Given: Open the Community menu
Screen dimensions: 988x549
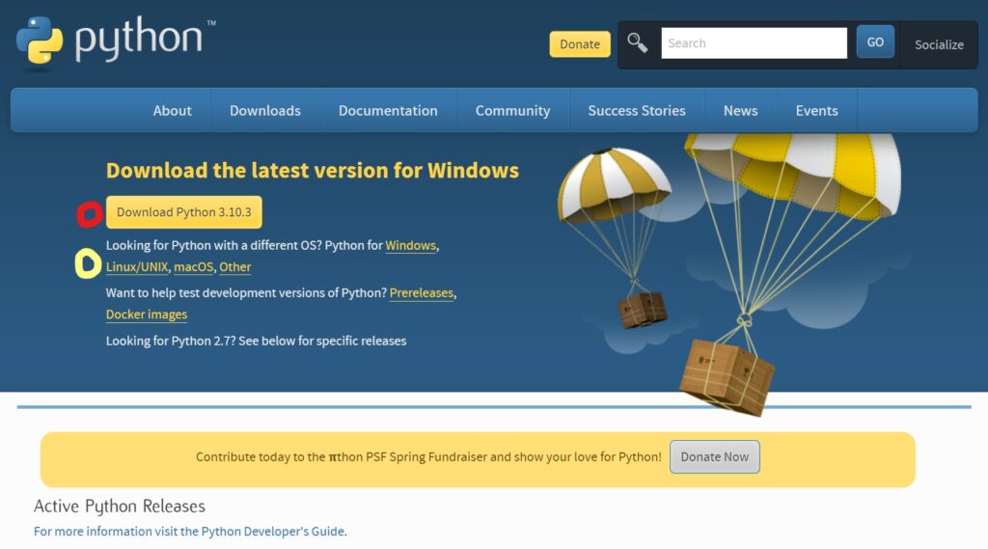Looking at the screenshot, I should click(513, 110).
